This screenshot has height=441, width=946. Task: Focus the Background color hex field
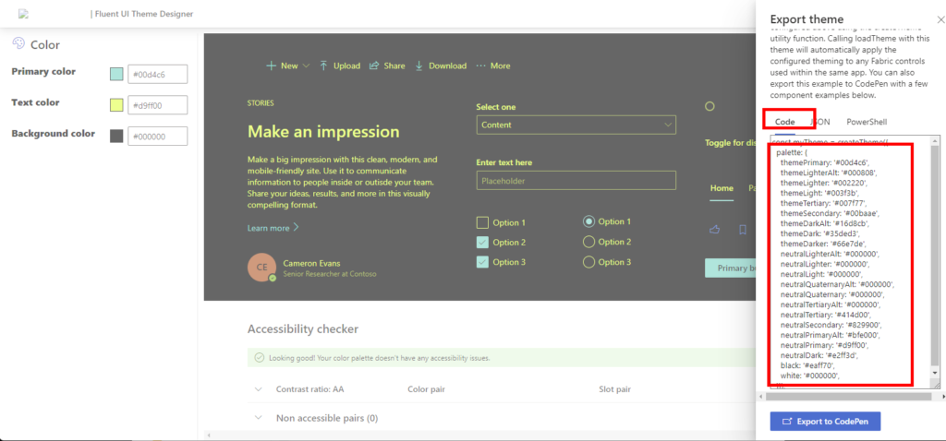click(157, 137)
